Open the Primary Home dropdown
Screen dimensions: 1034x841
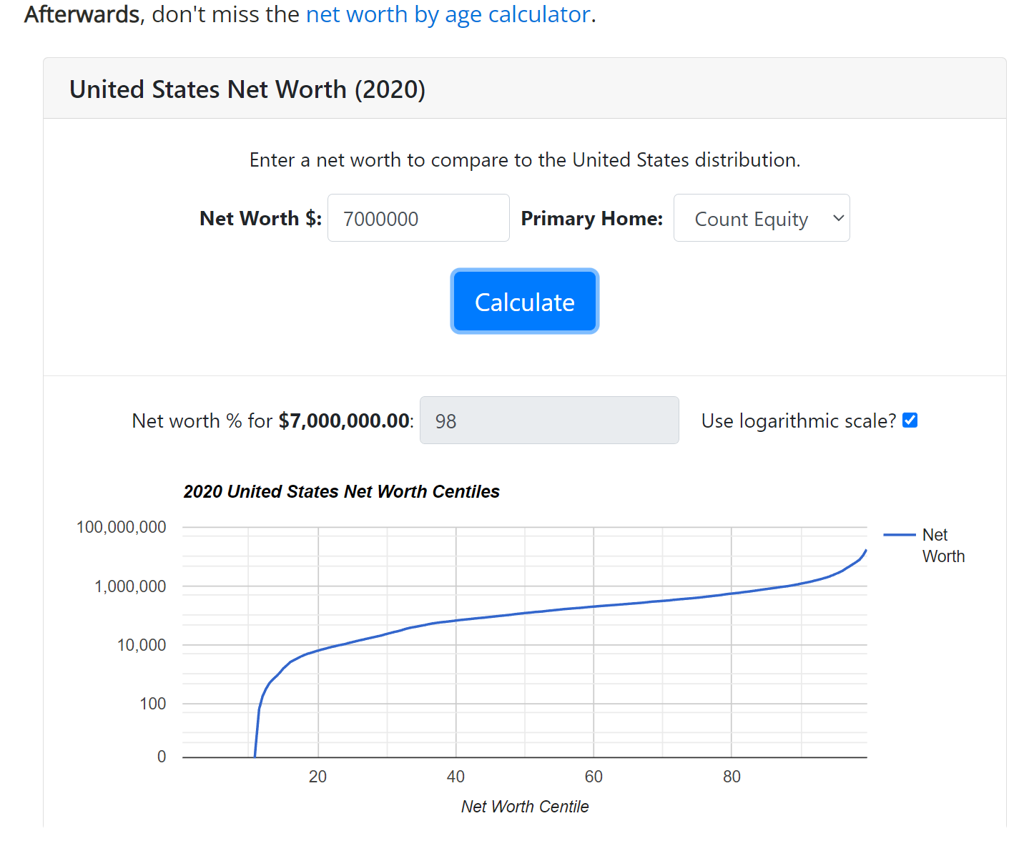762,218
